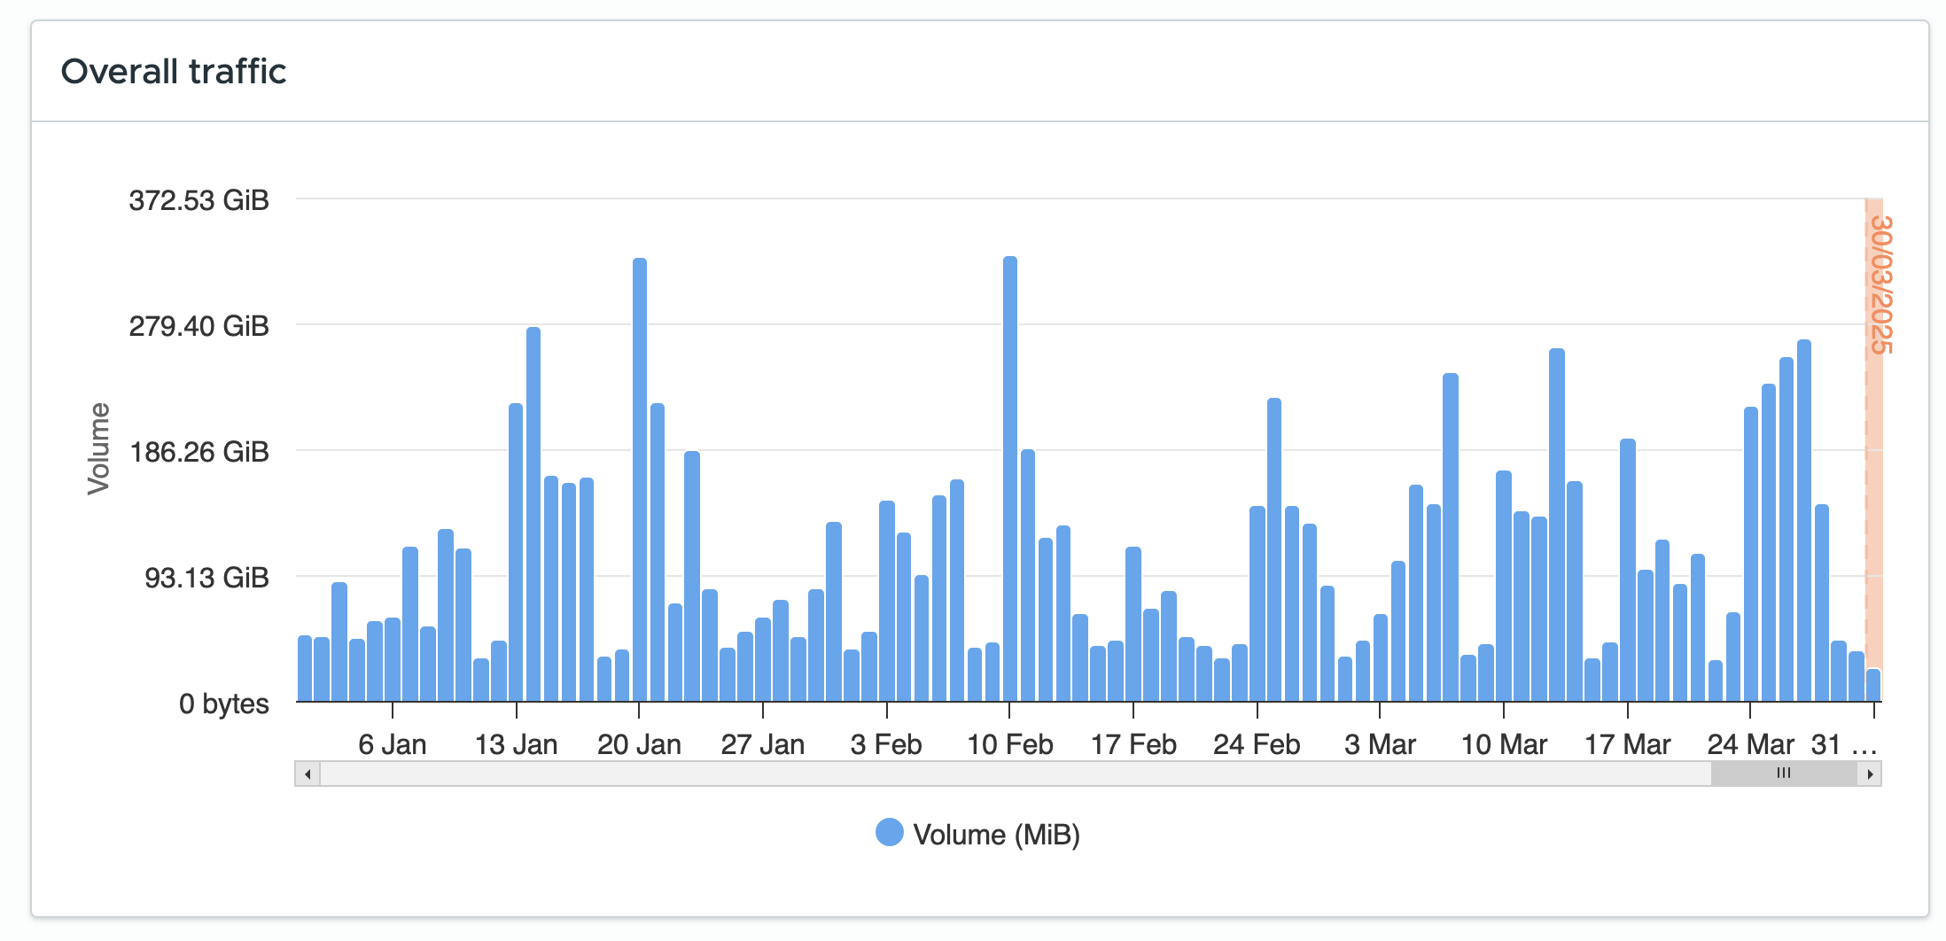Select the bar above the 17 Mar tick
This screenshot has height=941, width=1946.
[1628, 569]
